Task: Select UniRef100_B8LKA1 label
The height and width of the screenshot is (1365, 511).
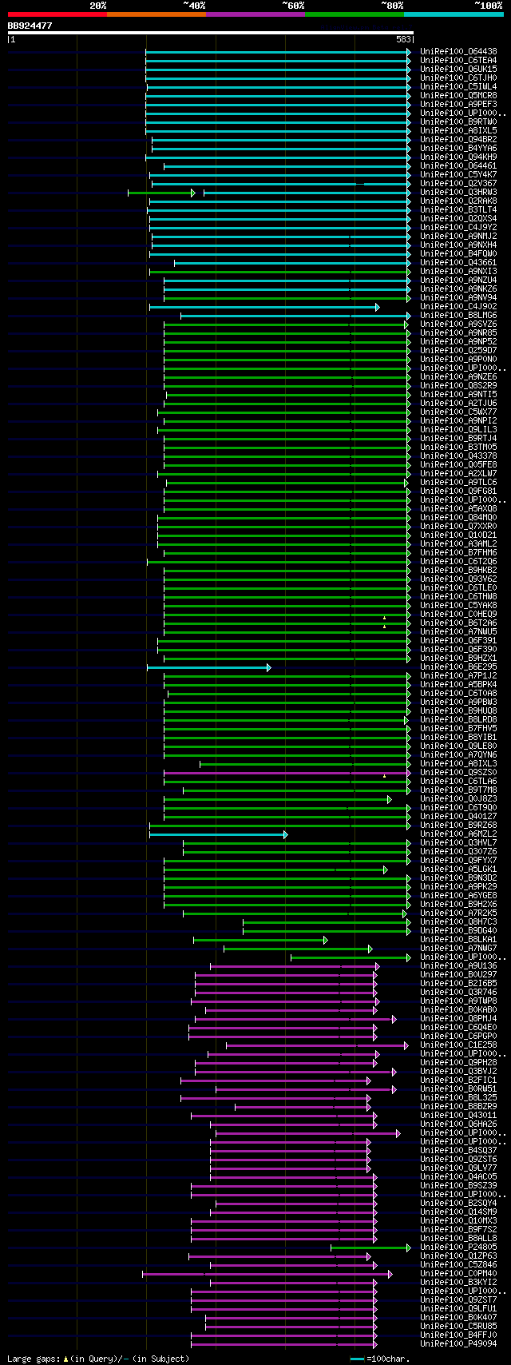Action: click(458, 939)
